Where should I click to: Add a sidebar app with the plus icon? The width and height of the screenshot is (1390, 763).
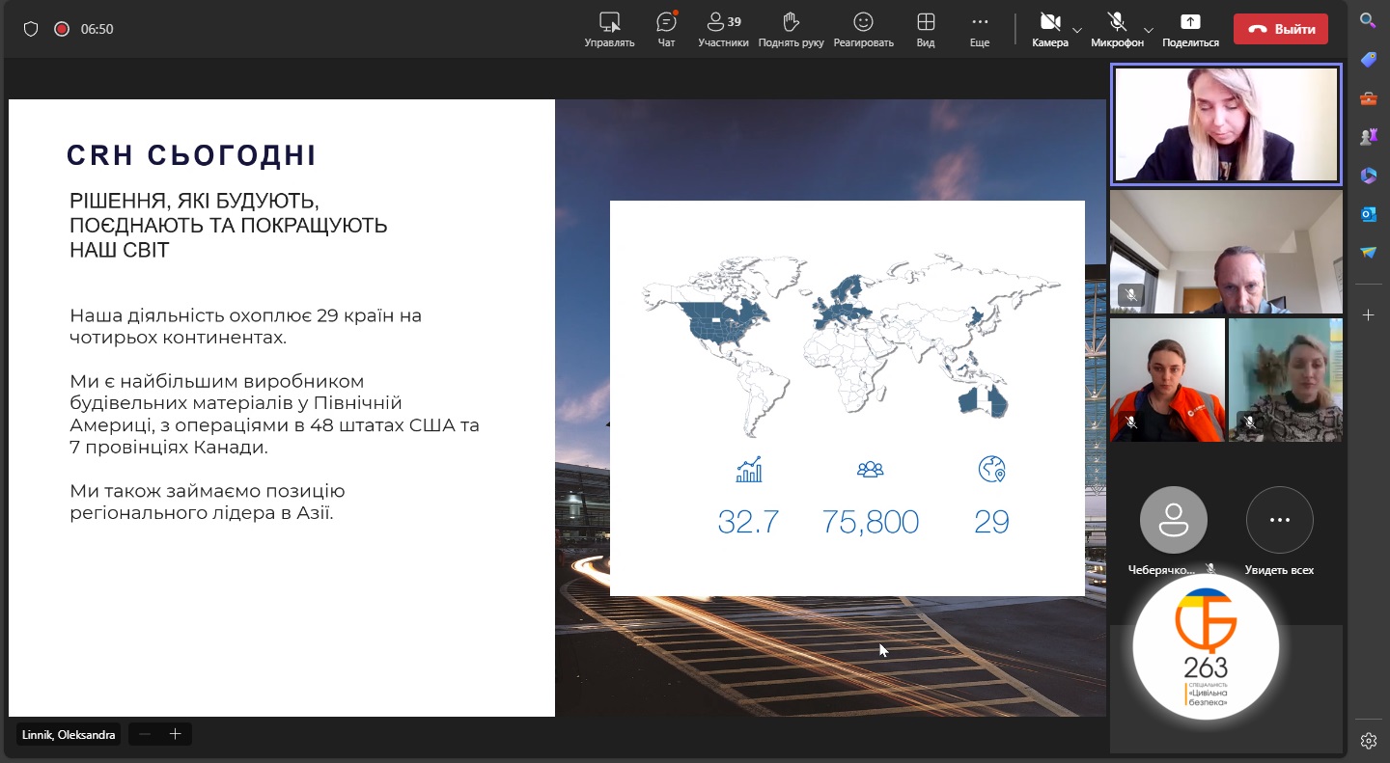1368,315
